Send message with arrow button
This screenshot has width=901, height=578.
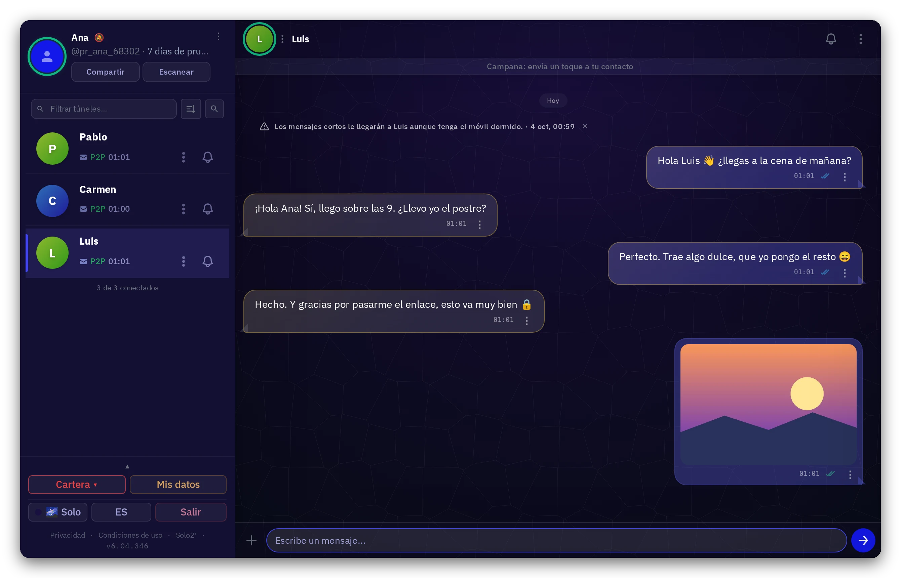tap(863, 540)
